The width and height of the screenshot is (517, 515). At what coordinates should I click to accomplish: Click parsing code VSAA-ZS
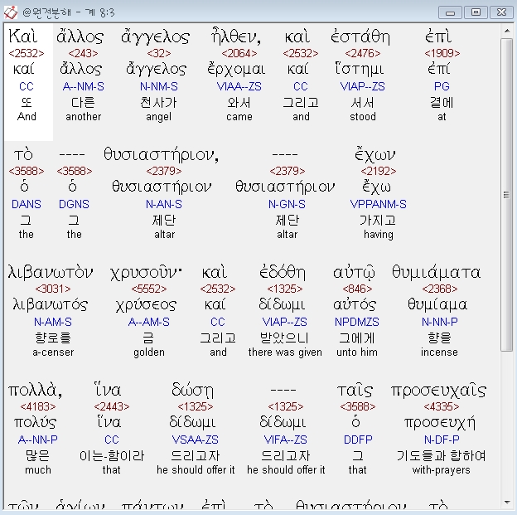(x=196, y=440)
